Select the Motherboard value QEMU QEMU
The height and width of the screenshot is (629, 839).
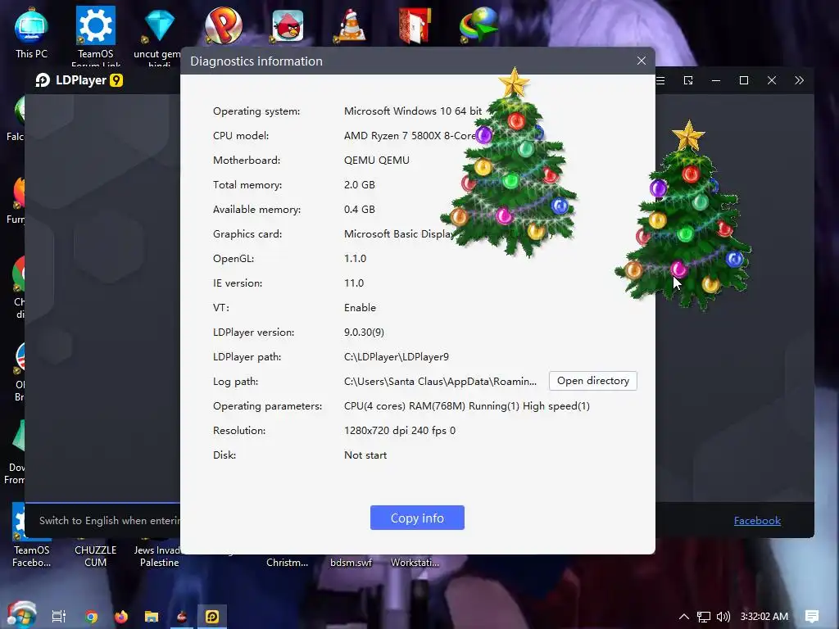(x=377, y=160)
